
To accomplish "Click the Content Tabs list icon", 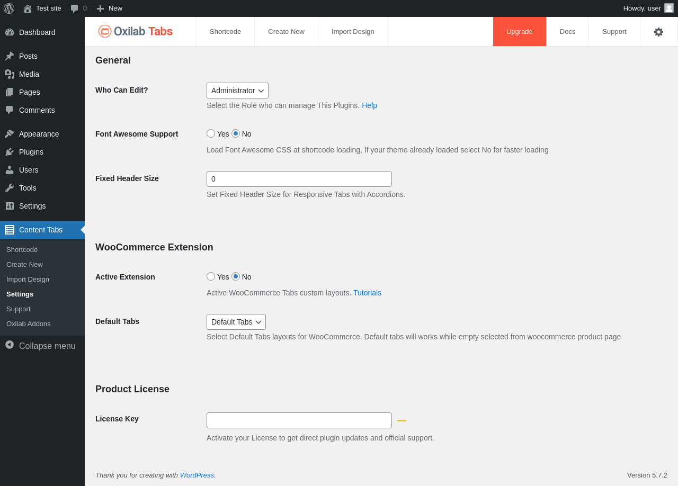I will (x=10, y=230).
